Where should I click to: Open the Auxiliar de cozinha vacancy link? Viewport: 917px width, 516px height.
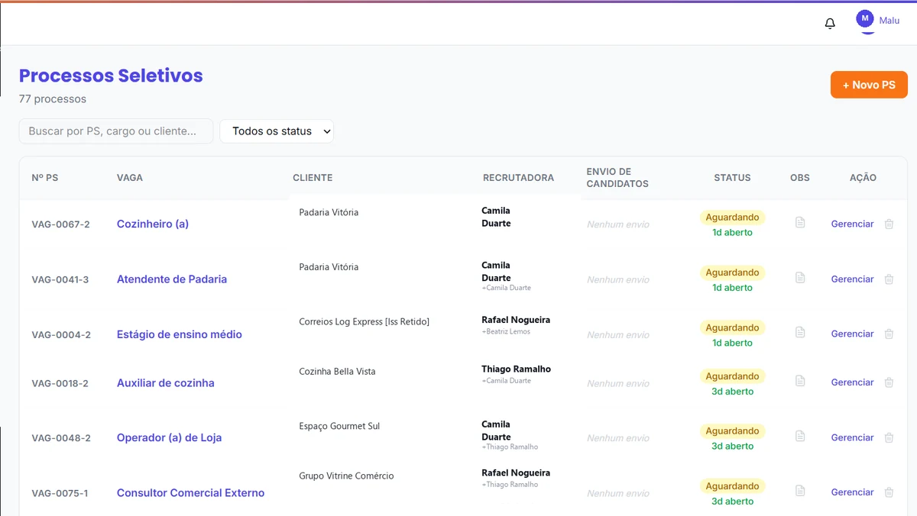(x=166, y=383)
